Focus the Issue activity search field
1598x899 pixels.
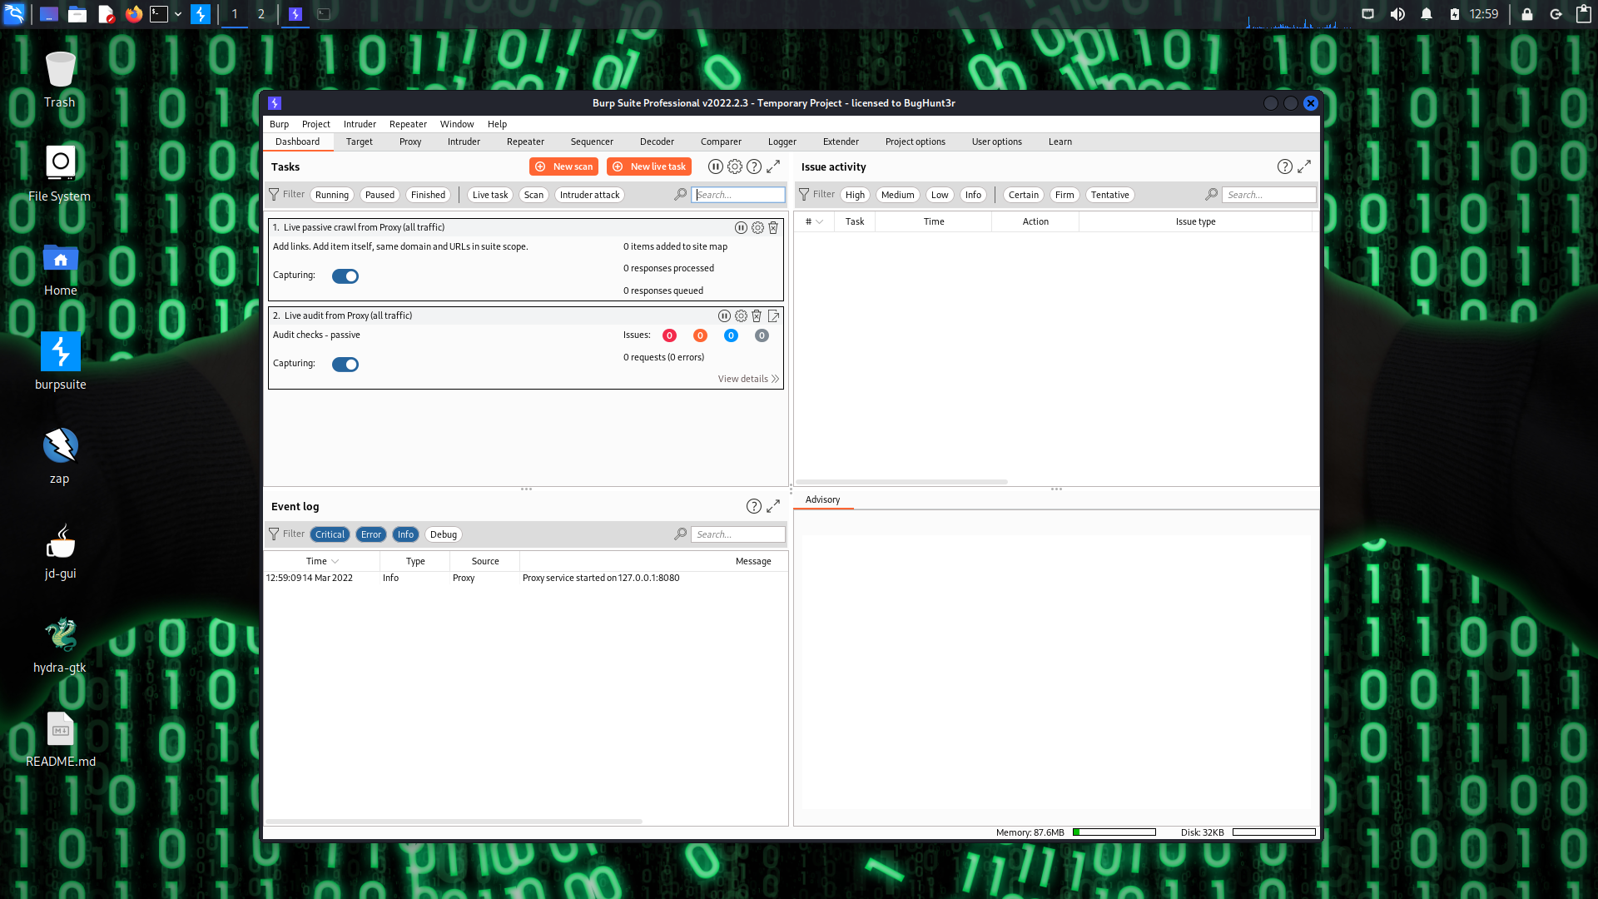tap(1269, 195)
